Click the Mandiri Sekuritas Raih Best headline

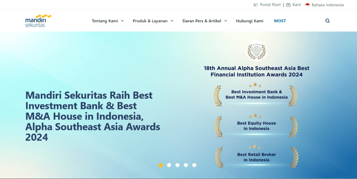pos(93,116)
